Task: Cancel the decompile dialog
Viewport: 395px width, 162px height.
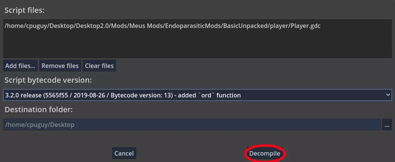Action: point(124,153)
